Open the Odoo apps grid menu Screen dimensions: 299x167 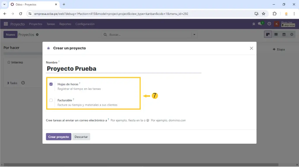pos(6,24)
